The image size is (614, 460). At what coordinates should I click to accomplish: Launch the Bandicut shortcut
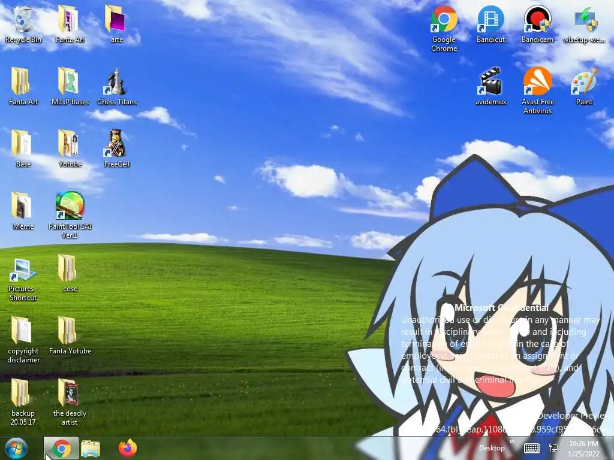pos(490,24)
